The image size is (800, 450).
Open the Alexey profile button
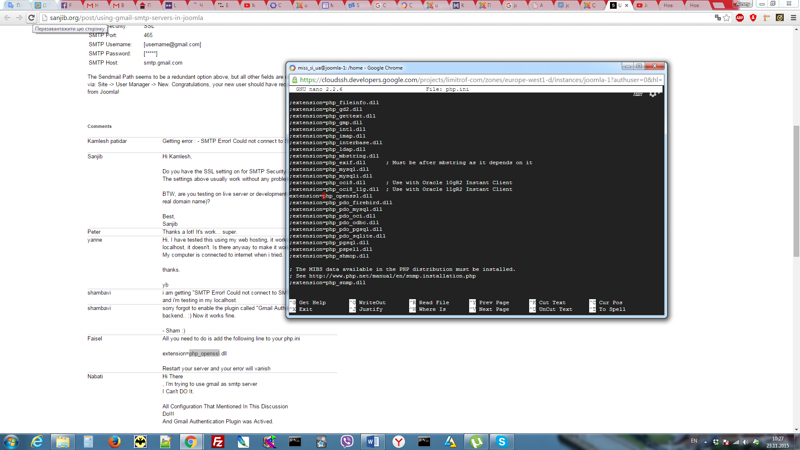[742, 4]
